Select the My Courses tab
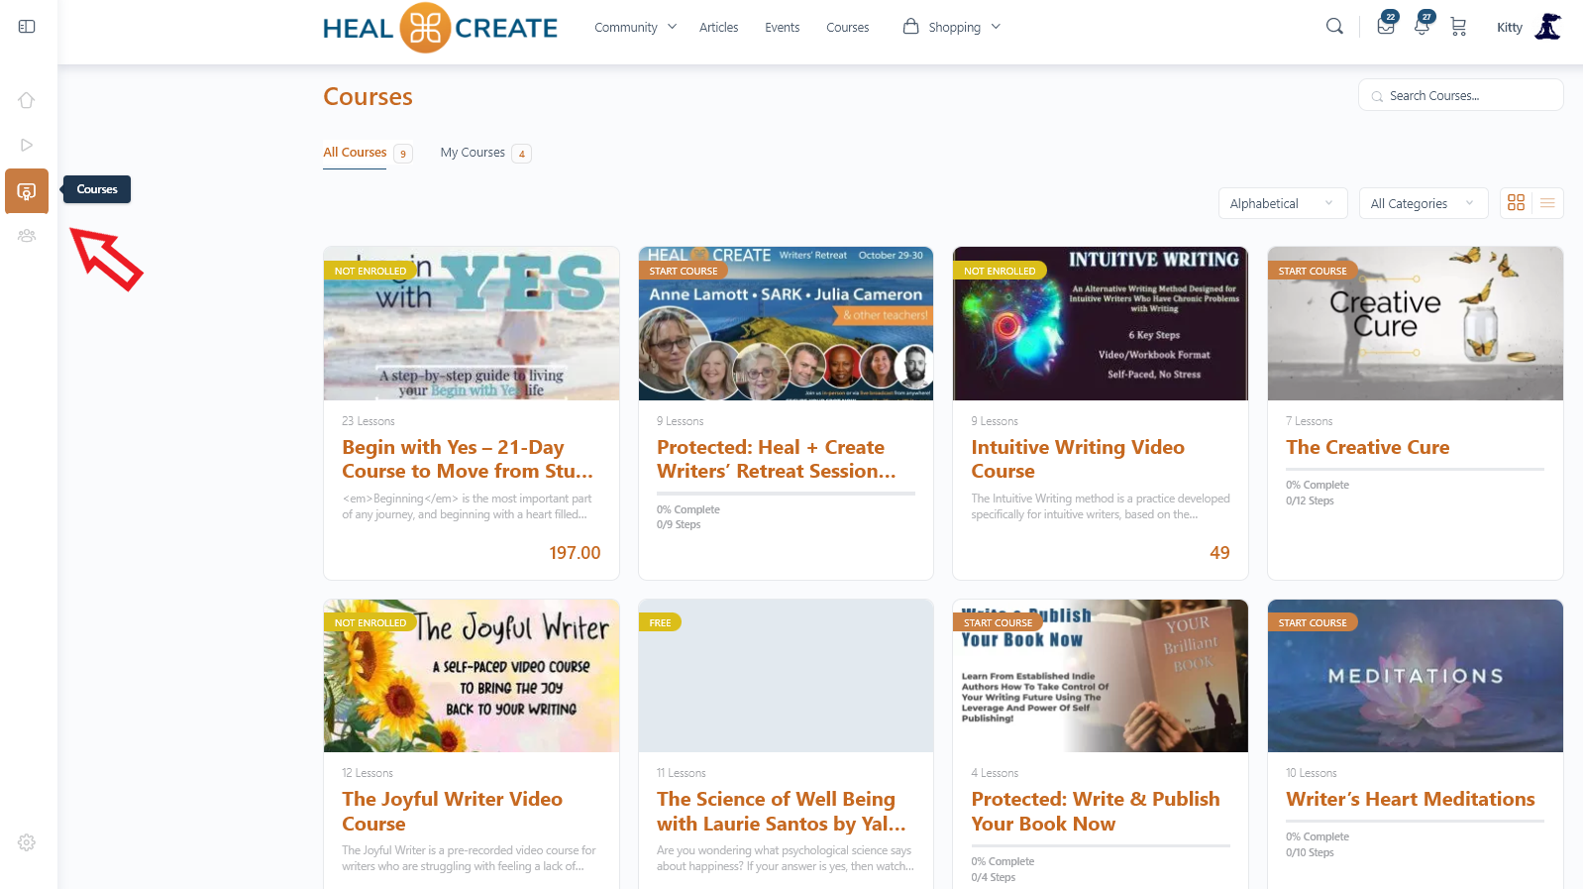1583x889 pixels. (473, 153)
